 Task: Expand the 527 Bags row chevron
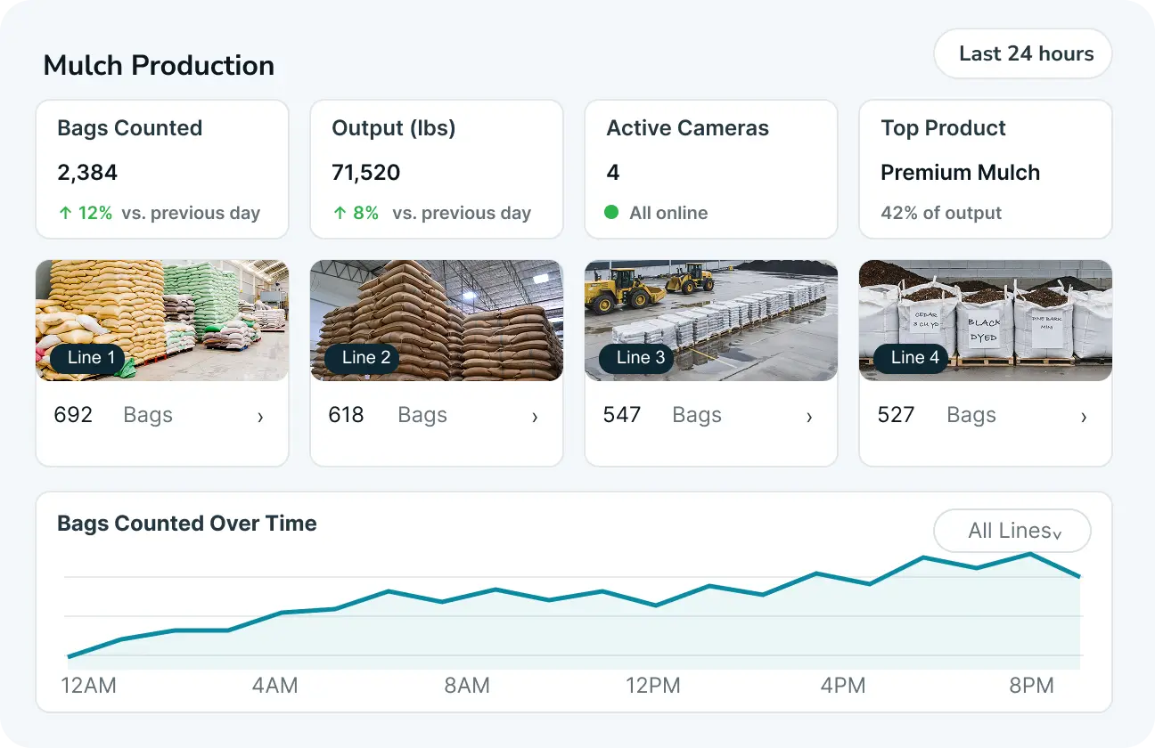click(x=1084, y=417)
